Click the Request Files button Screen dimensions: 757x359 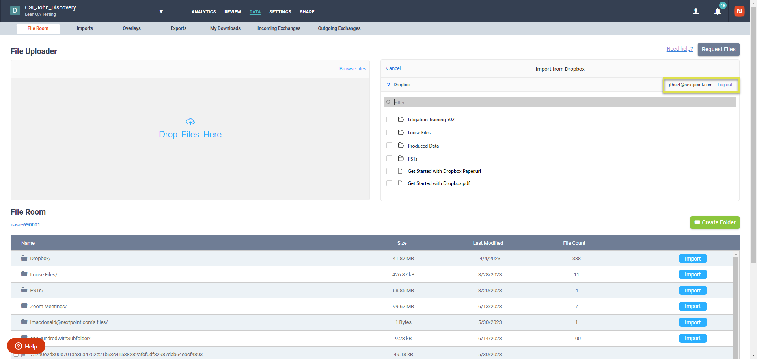[718, 49]
